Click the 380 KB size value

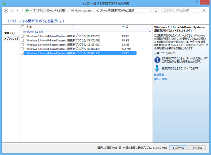125,36
